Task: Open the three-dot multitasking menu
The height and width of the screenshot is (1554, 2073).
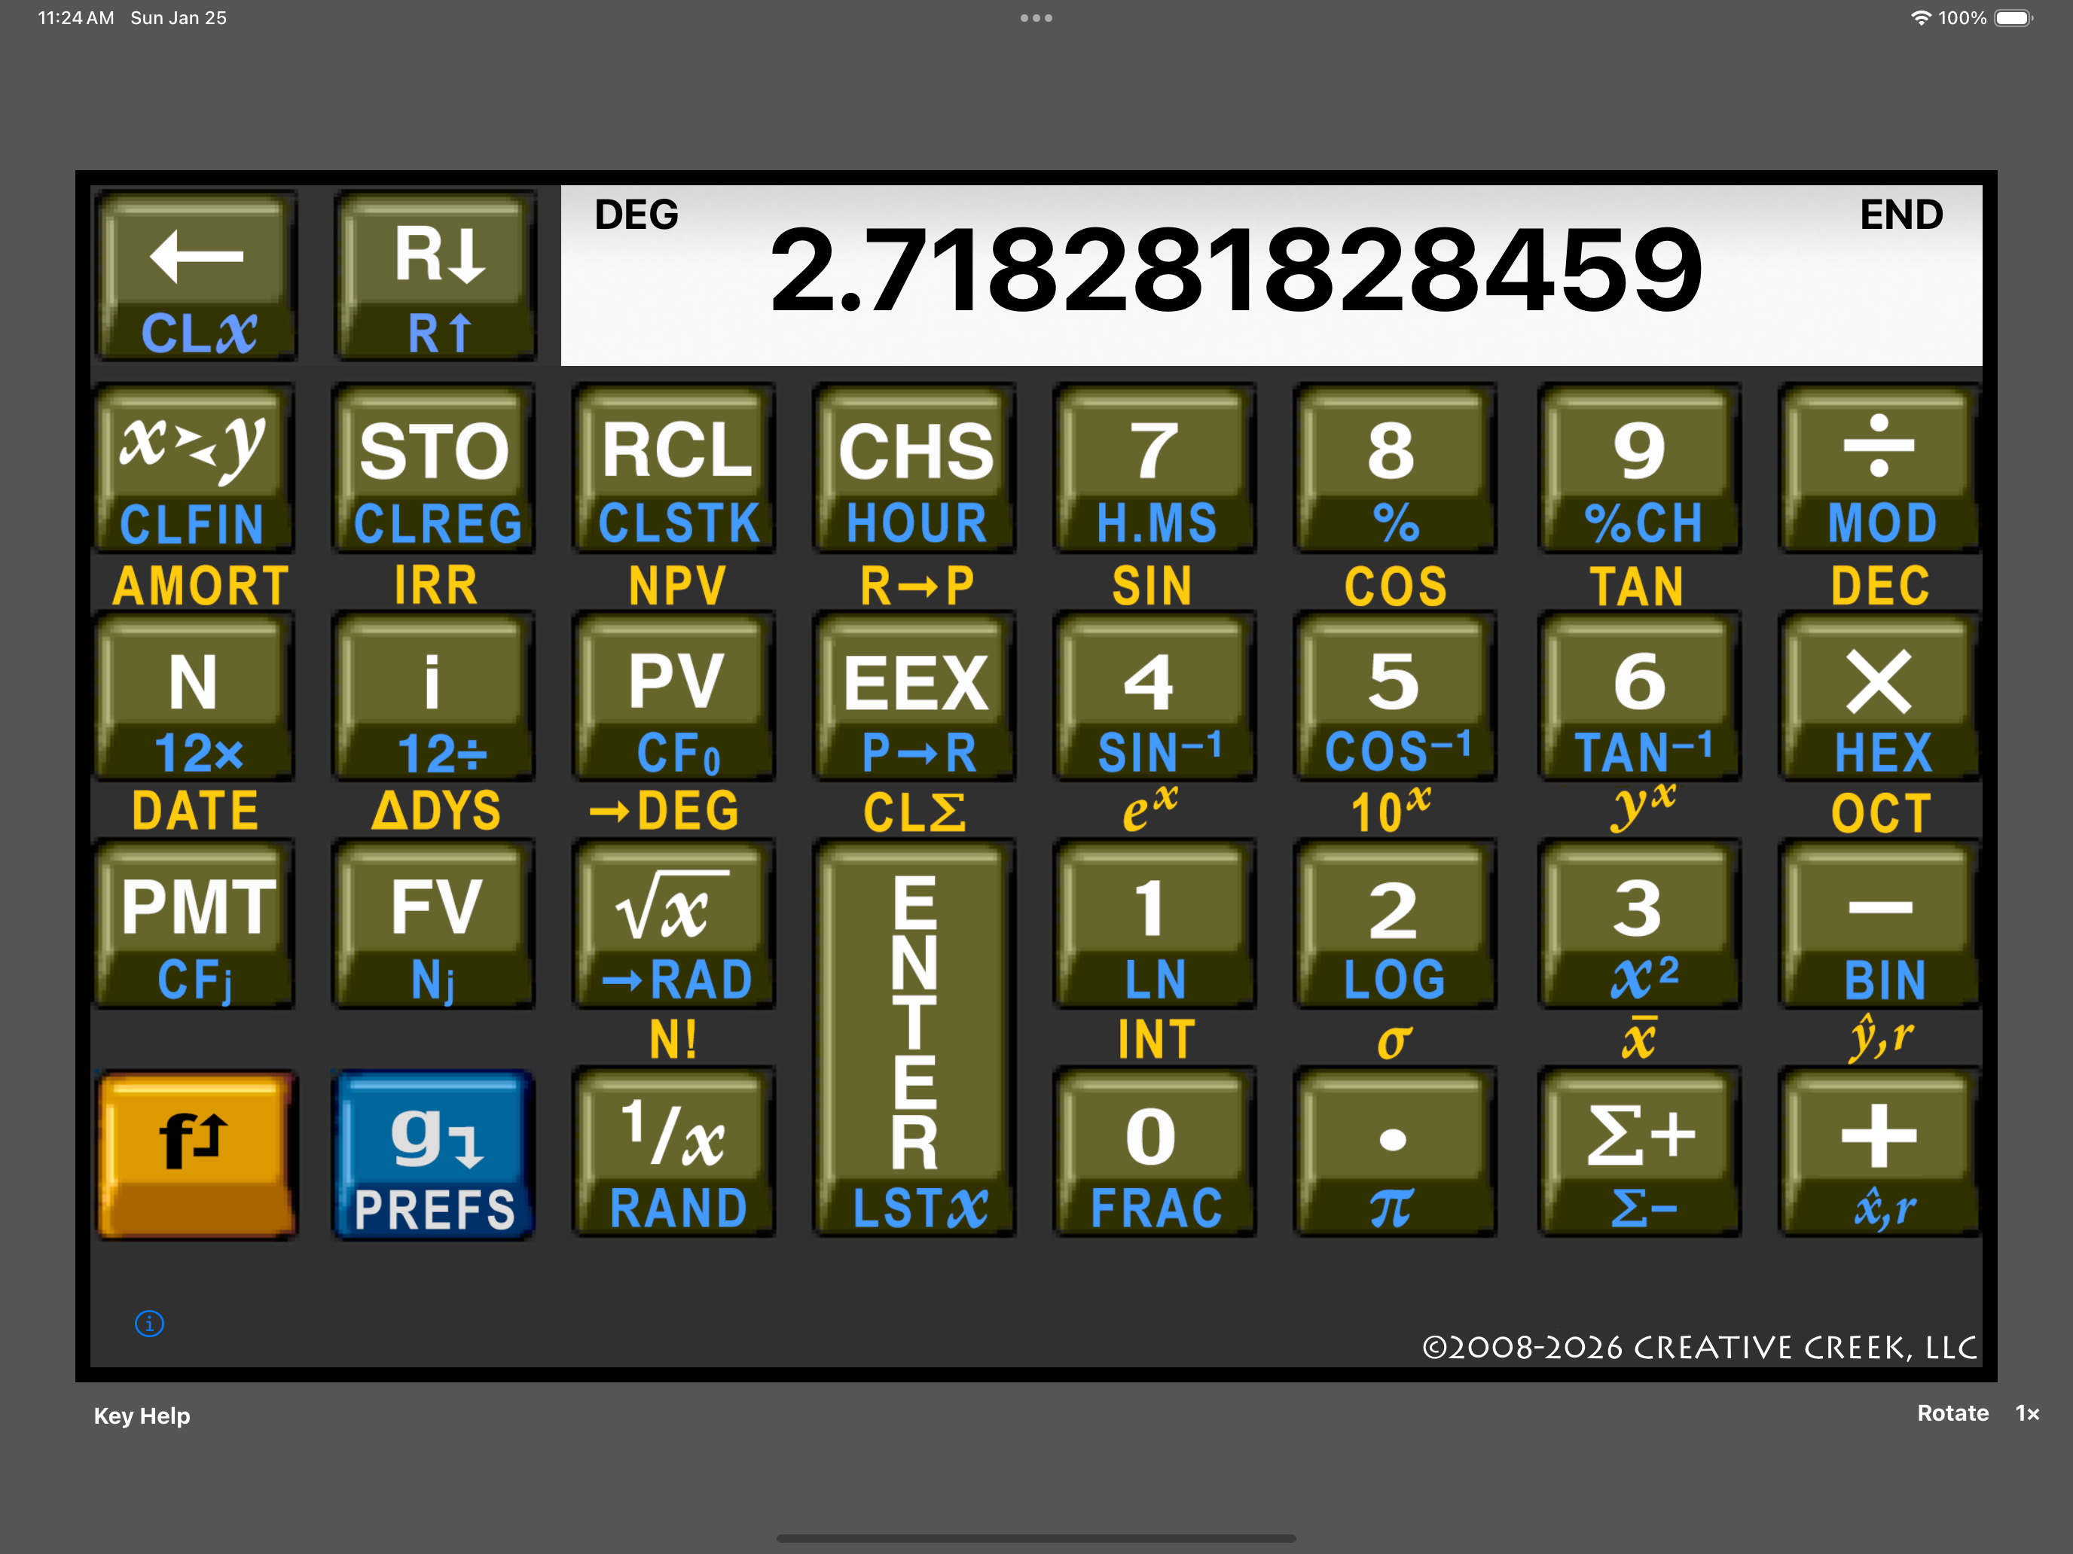Action: tap(1036, 18)
